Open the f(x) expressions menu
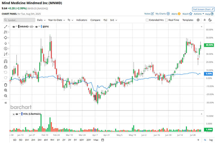Viewport: 217px width, 143px height. click(105, 20)
